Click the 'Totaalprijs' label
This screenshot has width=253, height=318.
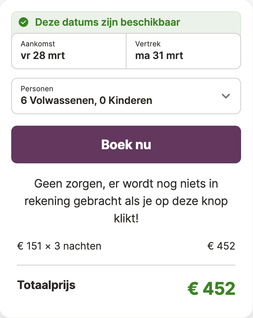tap(46, 285)
